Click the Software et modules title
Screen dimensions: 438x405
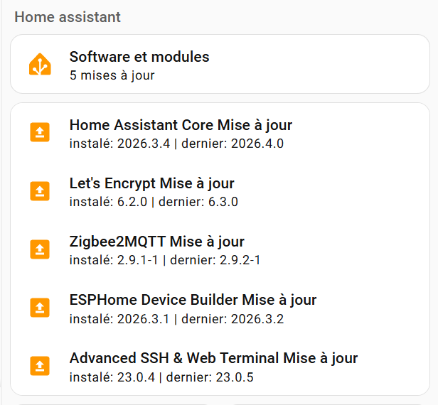coord(139,57)
